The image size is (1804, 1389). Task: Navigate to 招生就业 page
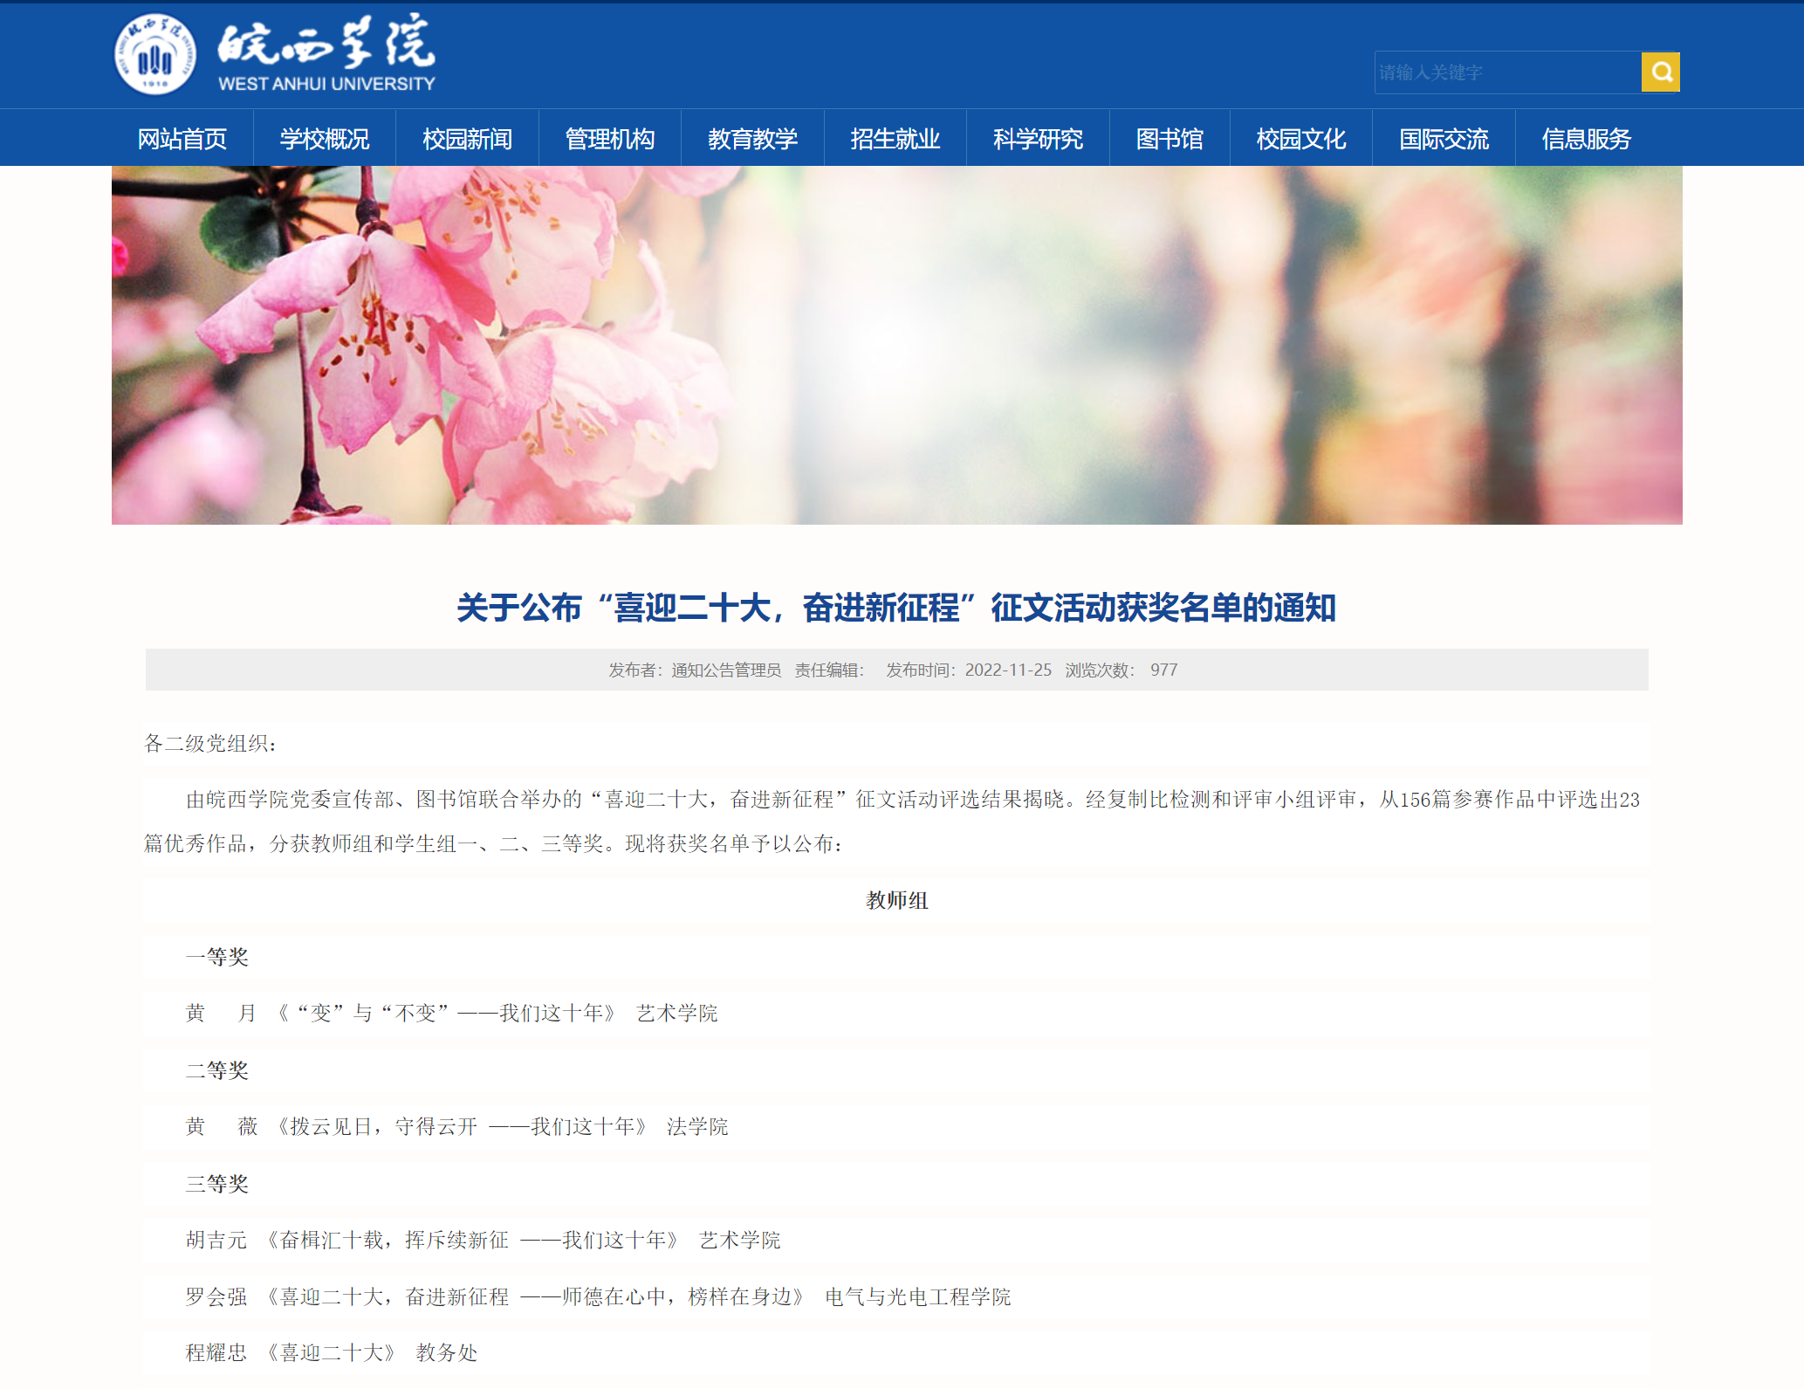pos(895,139)
